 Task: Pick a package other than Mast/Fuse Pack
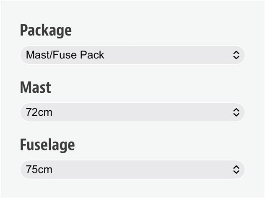pyautogui.click(x=132, y=55)
